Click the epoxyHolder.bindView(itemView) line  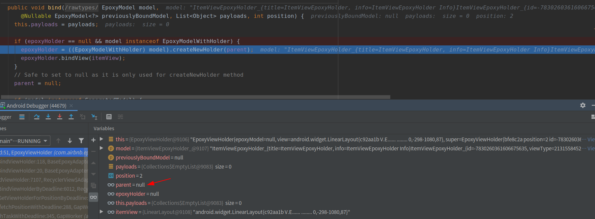click(x=73, y=58)
